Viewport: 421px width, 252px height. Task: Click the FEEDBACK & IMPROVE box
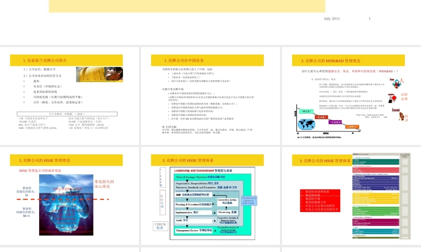pos(248,200)
